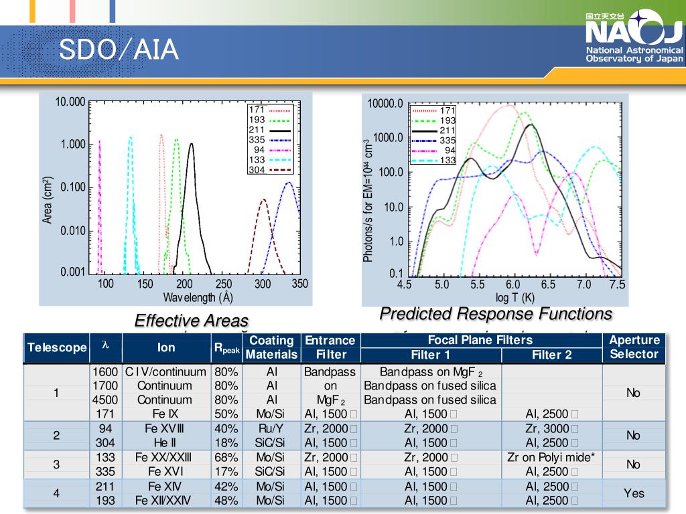Click the '94' wavelength cell in table
The height and width of the screenshot is (514, 686).
point(105,429)
